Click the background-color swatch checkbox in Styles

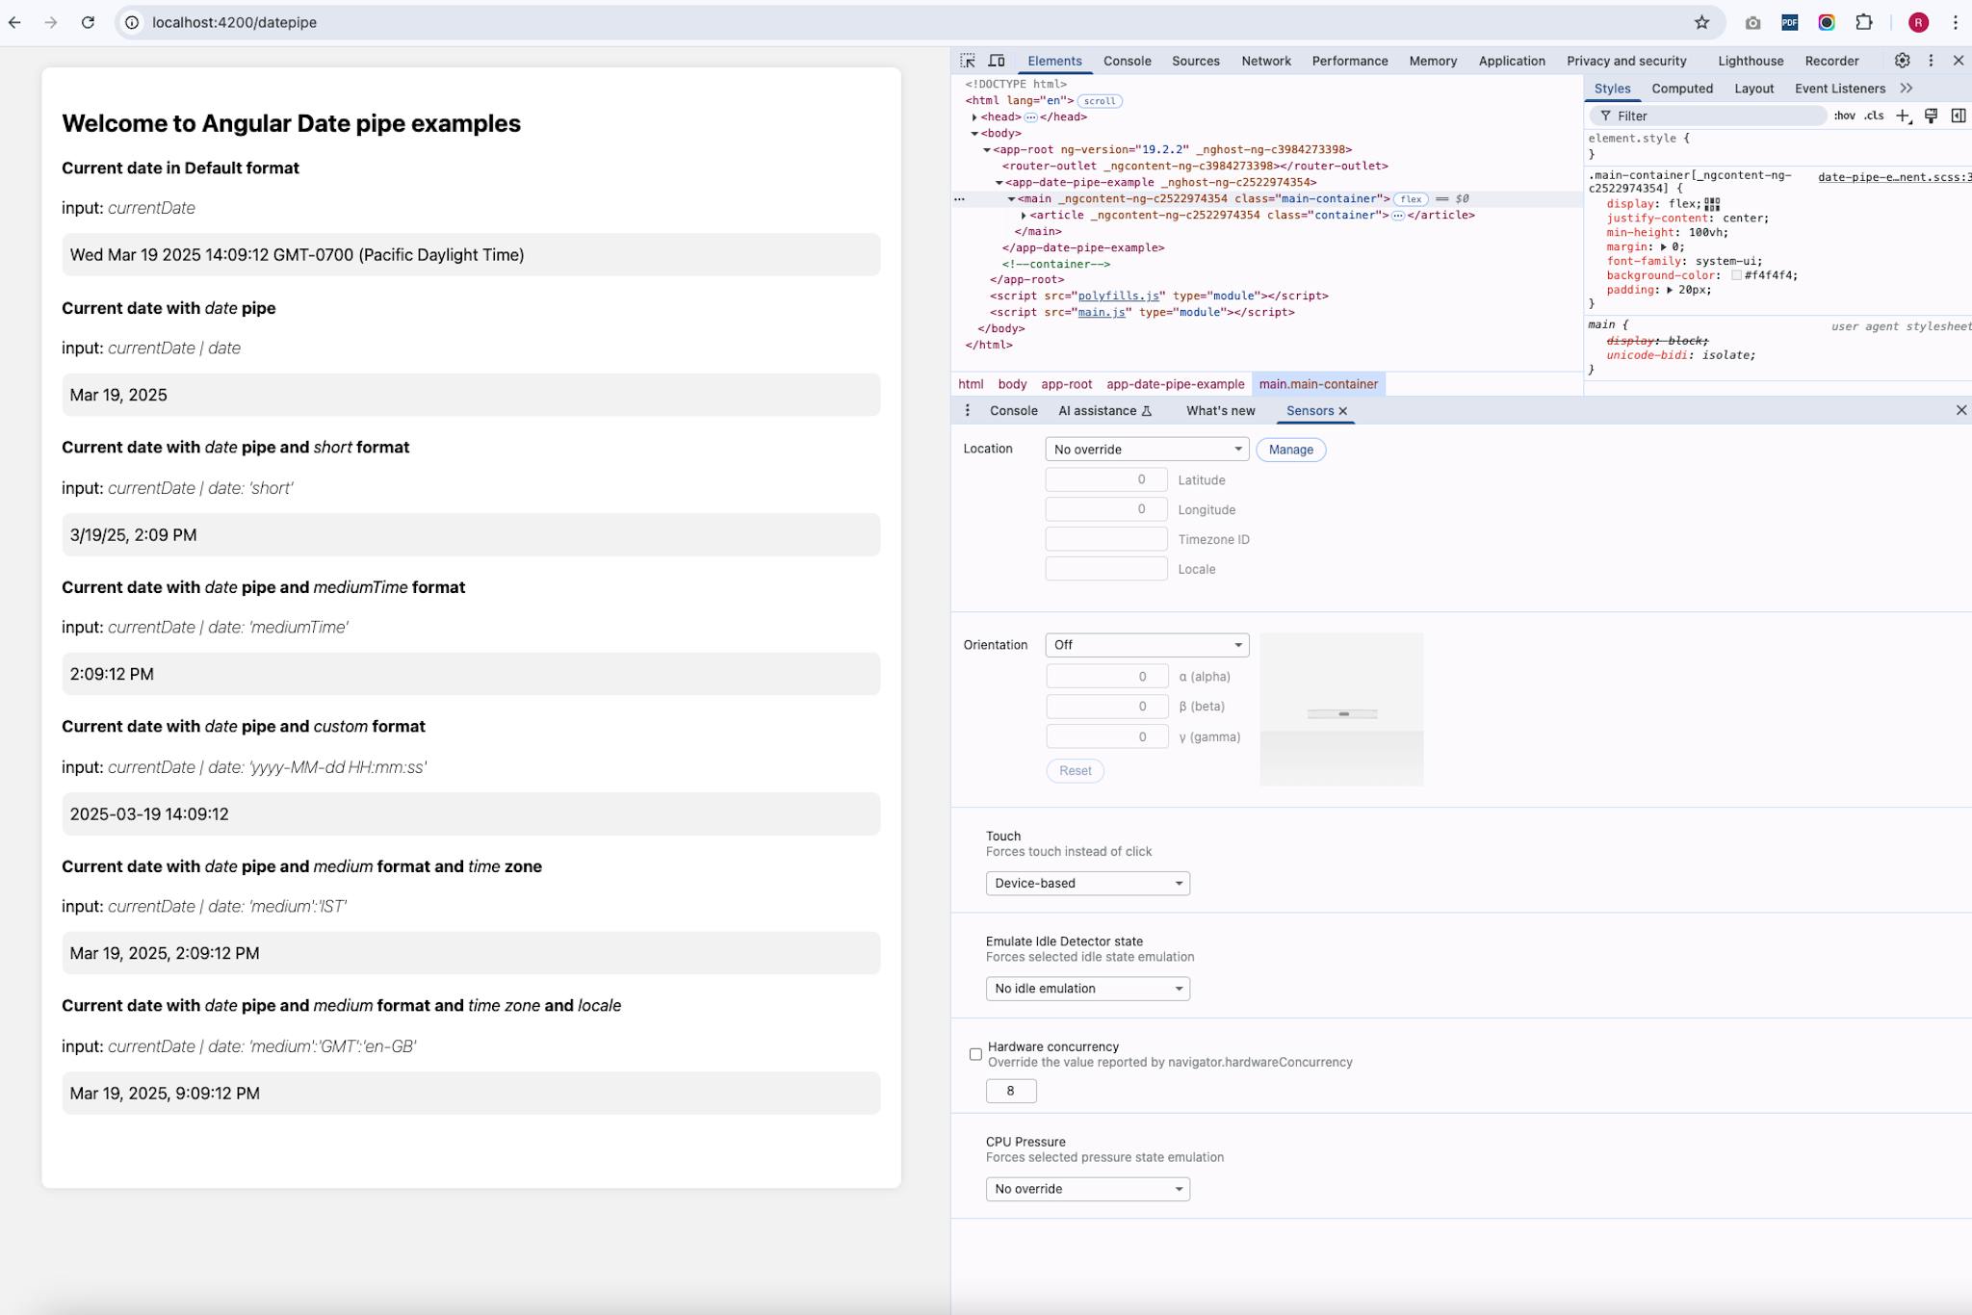[1737, 274]
